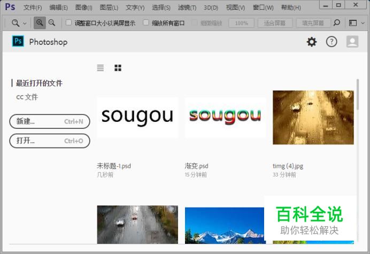
Task: Close the Photoshop window
Action: [x=356, y=5]
